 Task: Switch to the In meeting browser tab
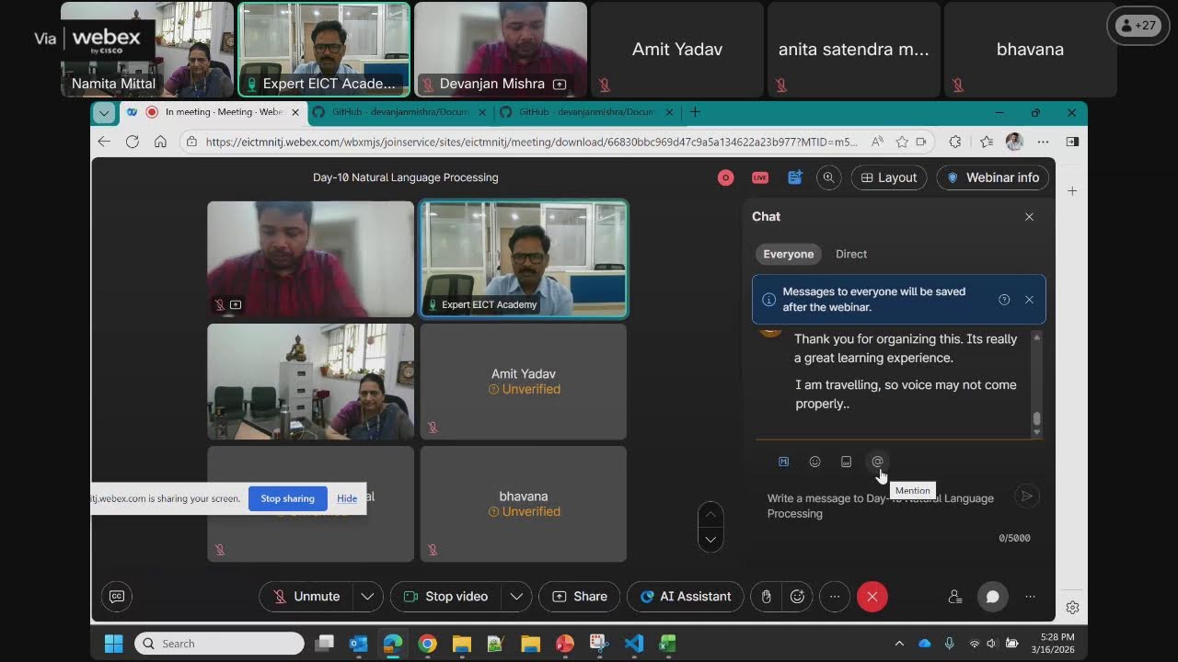pos(212,112)
